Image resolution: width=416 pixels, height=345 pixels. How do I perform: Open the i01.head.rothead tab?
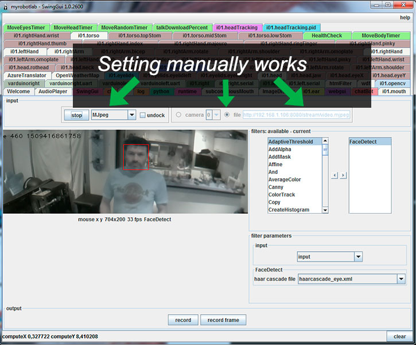[29, 67]
